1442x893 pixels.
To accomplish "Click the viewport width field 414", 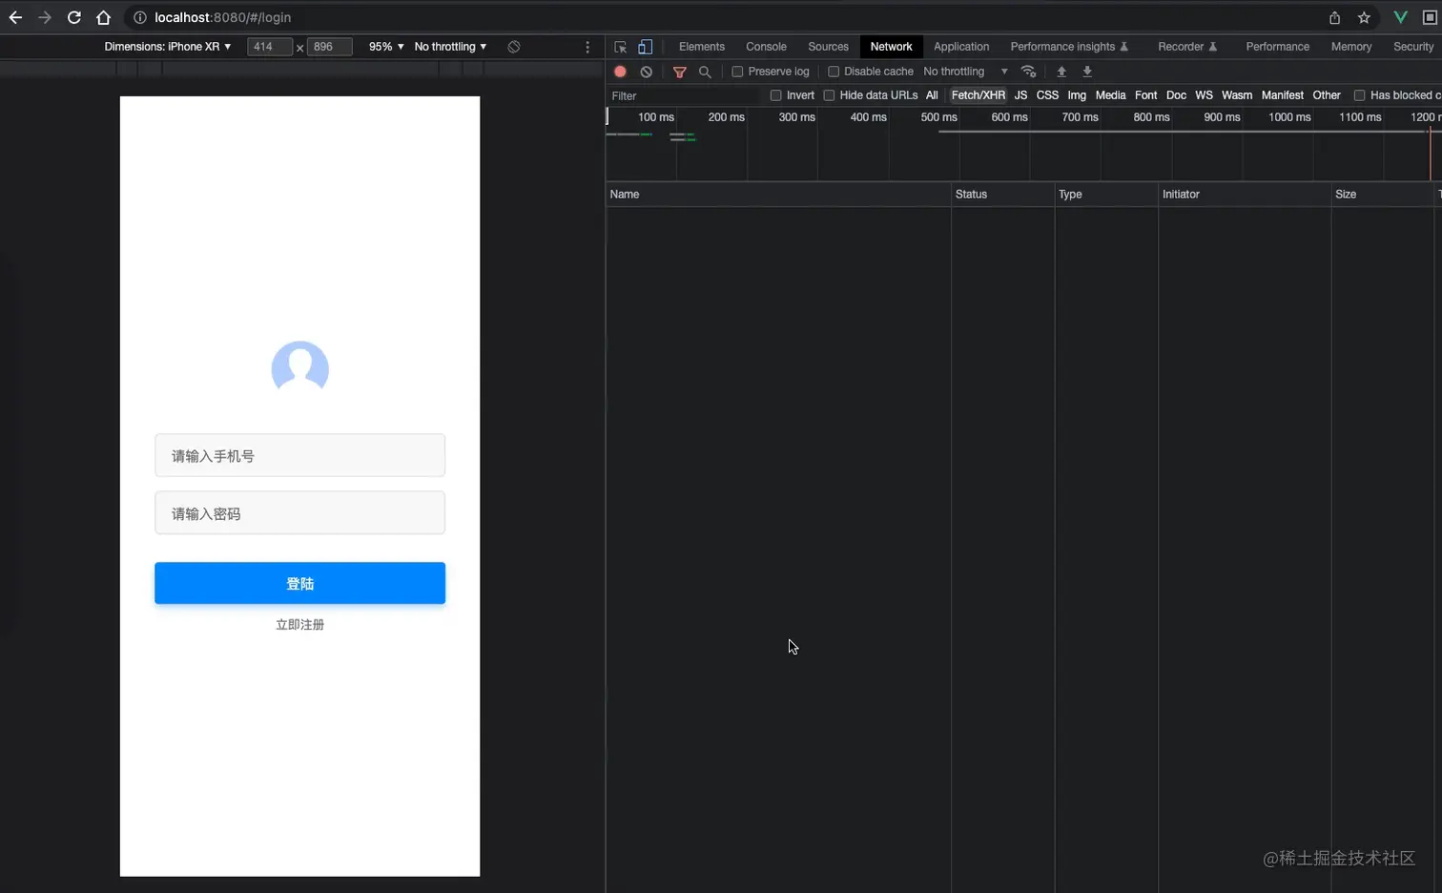I will [269, 47].
